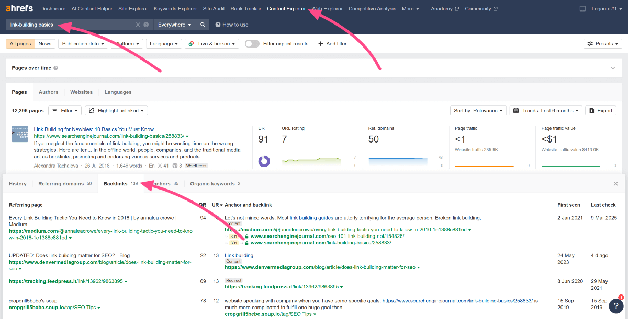
Task: Click the Export button
Action: coord(601,111)
